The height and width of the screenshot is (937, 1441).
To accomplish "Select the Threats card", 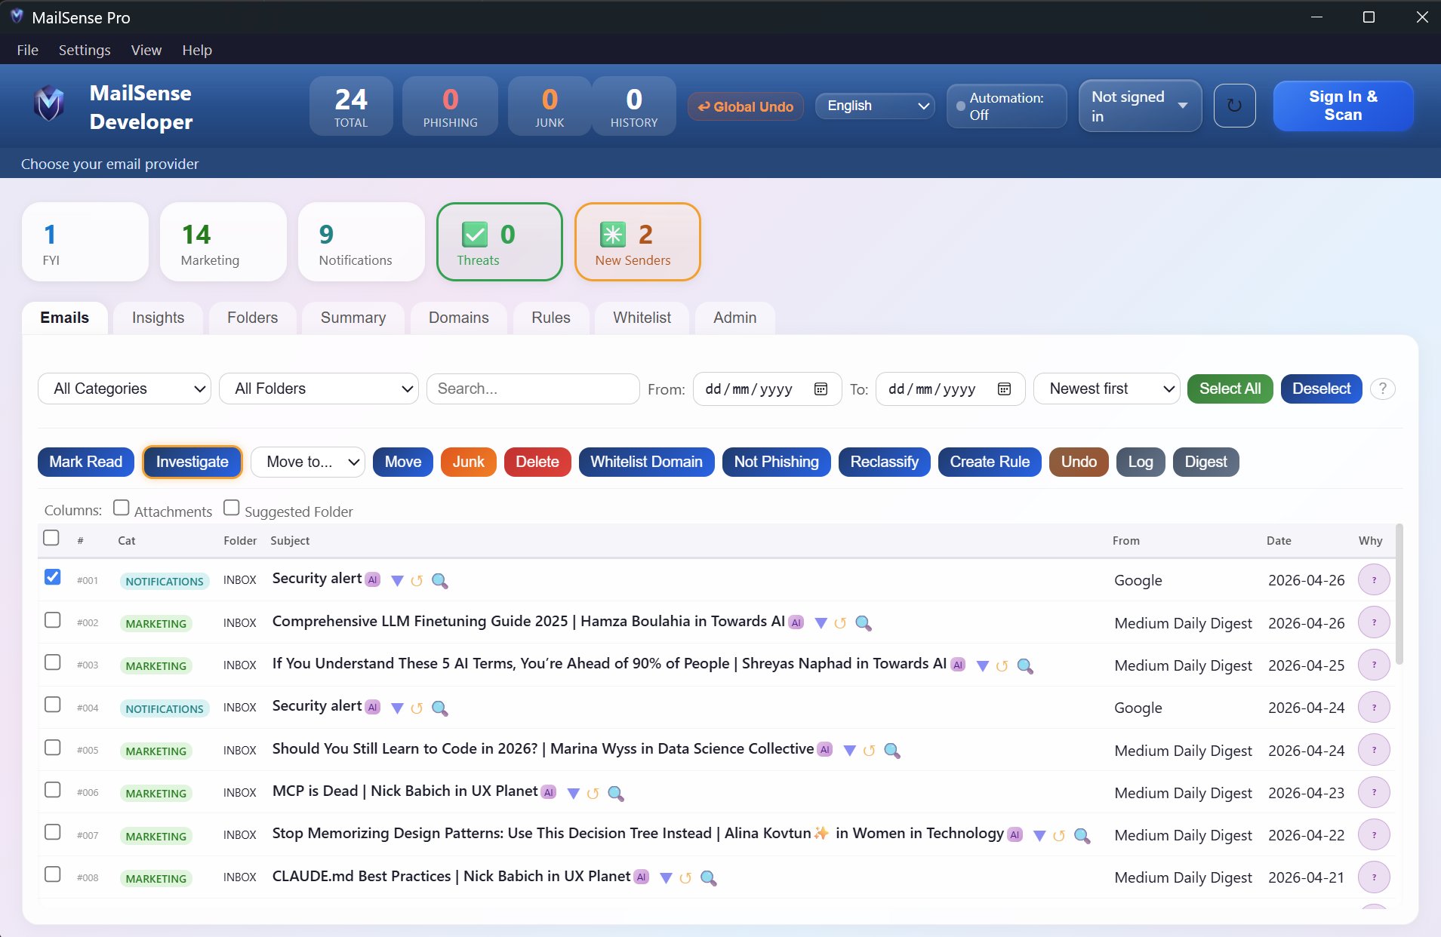I will click(x=499, y=241).
